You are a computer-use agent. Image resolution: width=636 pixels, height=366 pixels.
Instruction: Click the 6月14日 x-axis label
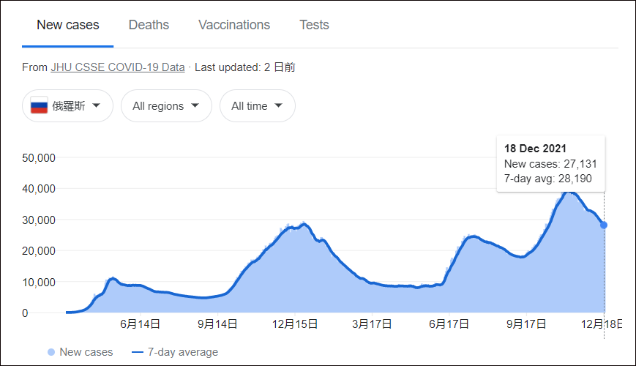[x=139, y=324]
